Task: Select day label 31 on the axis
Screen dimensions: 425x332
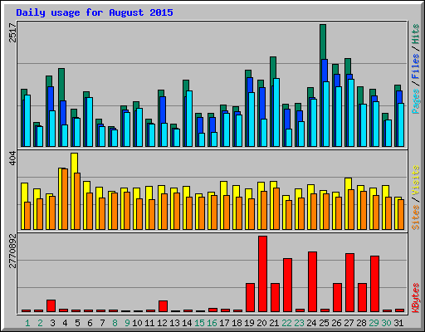Action: [x=398, y=323]
